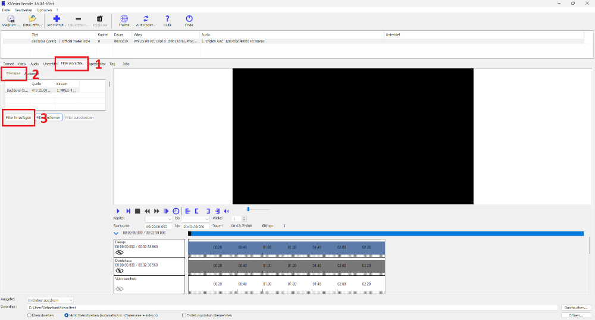The height and width of the screenshot is (320, 595).
Task: Click the Titel column header
Action: (64, 34)
